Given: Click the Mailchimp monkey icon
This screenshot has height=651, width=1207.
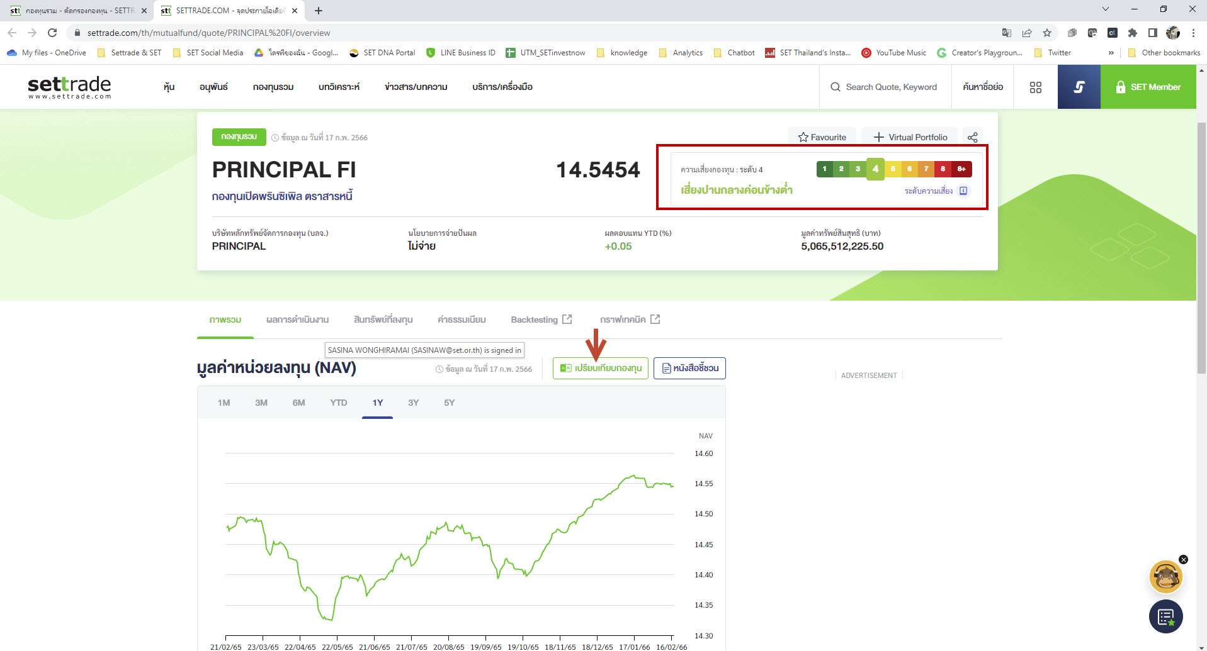Looking at the screenshot, I should coord(1166,576).
